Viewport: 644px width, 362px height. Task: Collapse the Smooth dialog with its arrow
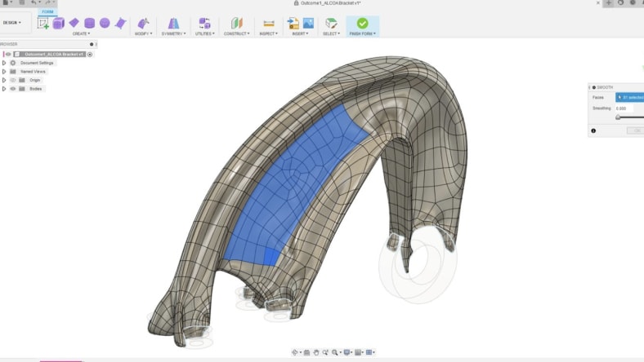(x=590, y=87)
